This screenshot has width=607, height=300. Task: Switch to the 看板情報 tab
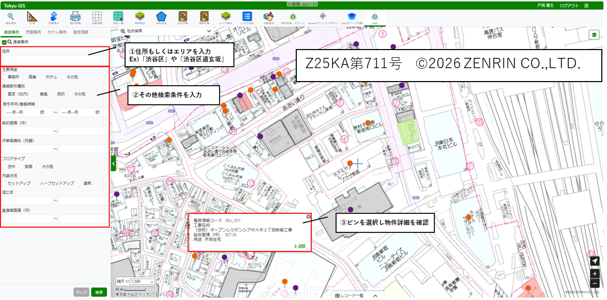tap(81, 32)
